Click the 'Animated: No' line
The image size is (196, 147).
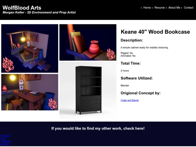[128, 56]
